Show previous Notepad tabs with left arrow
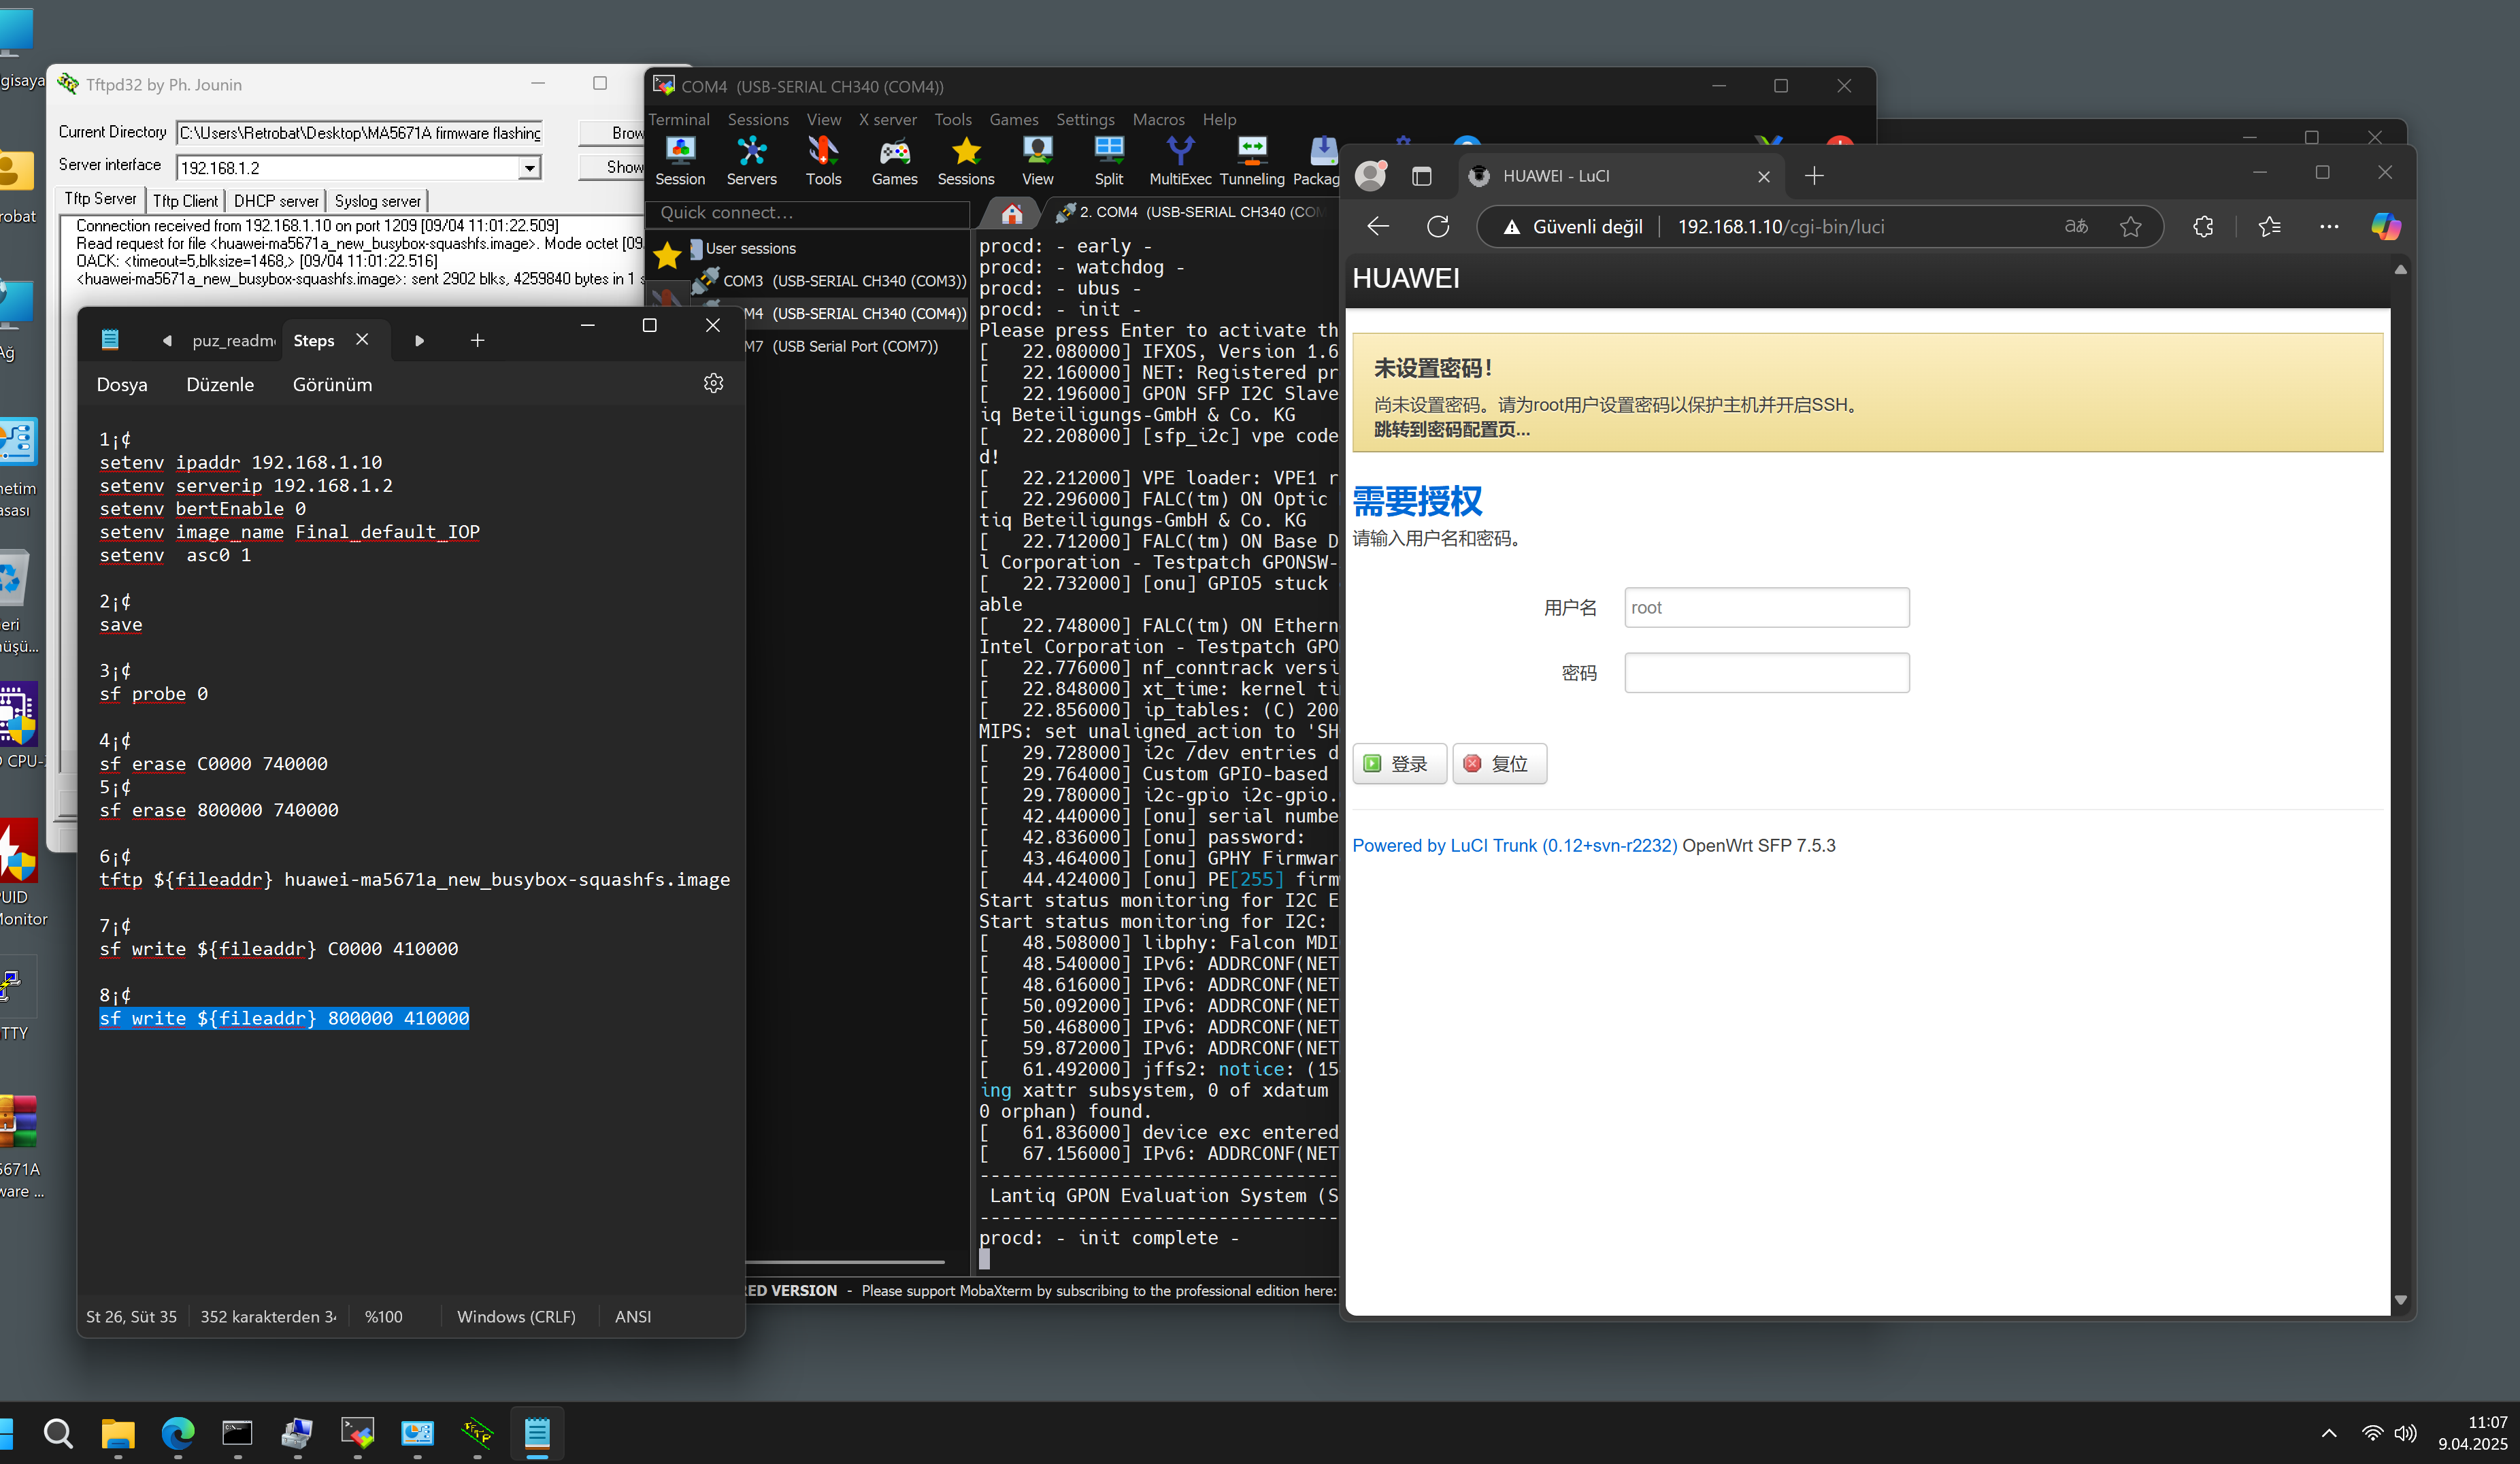Viewport: 2520px width, 1464px height. click(167, 340)
